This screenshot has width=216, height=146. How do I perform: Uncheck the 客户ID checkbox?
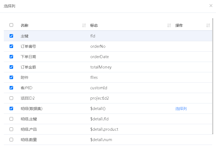pyautogui.click(x=11, y=88)
